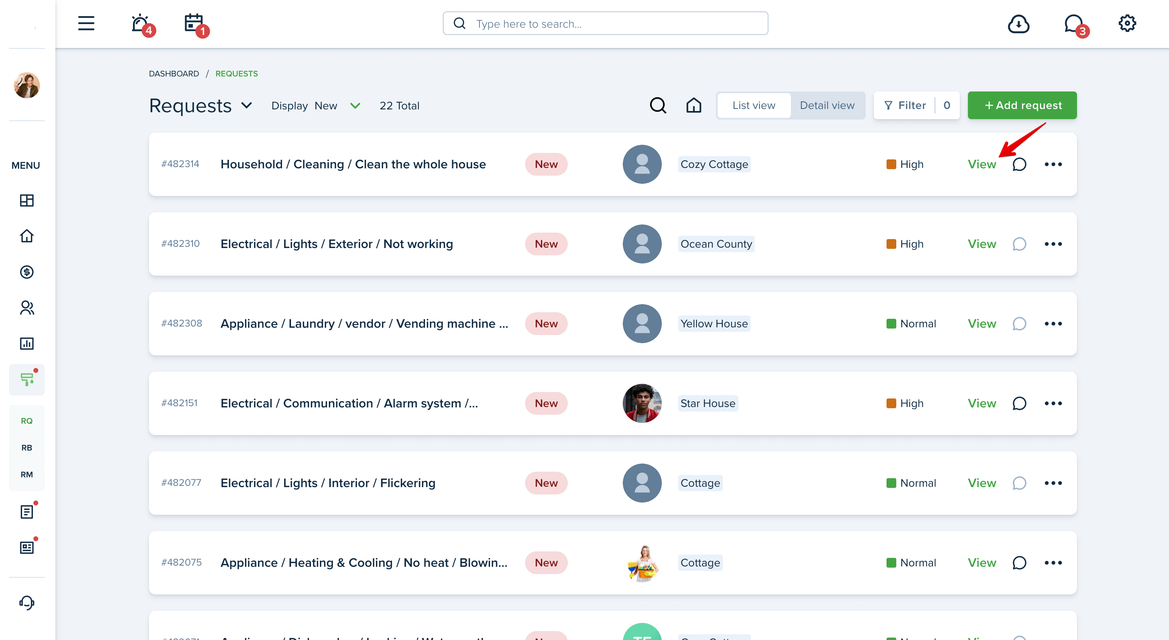This screenshot has height=640, width=1169.
Task: Open Household / Cleaning request title
Action: pos(353,164)
